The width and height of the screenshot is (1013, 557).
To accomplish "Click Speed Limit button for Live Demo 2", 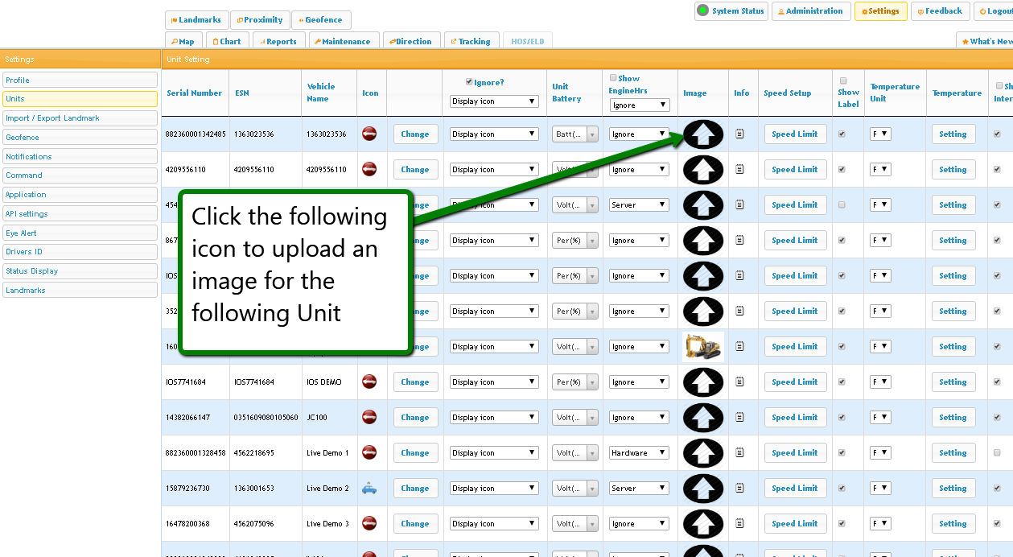I will point(794,489).
